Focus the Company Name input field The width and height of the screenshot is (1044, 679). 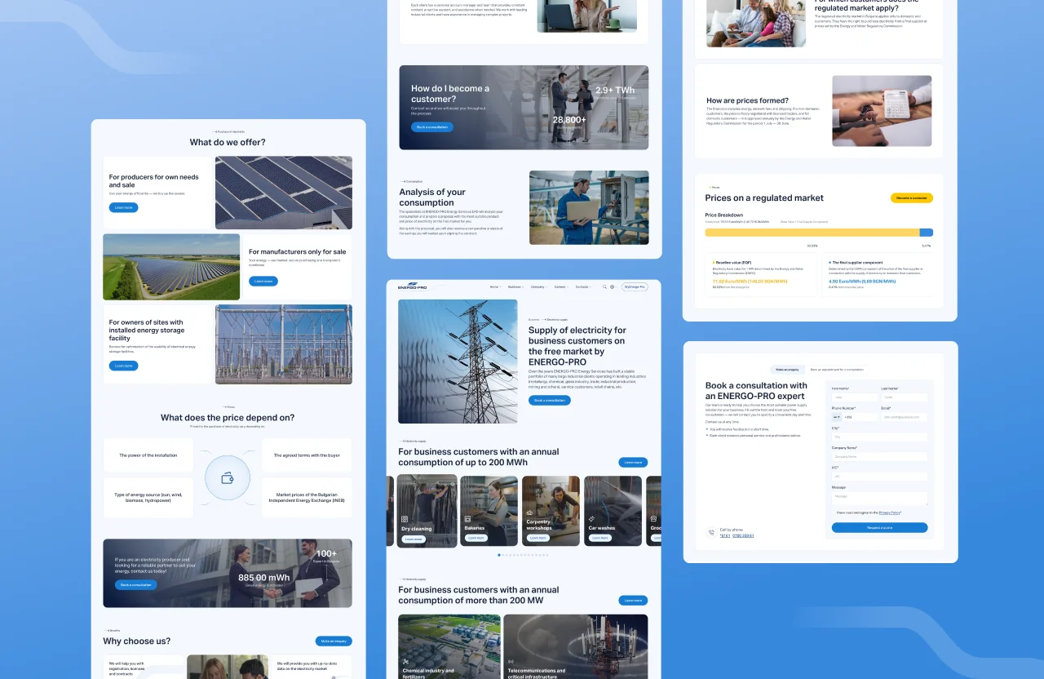[879, 457]
